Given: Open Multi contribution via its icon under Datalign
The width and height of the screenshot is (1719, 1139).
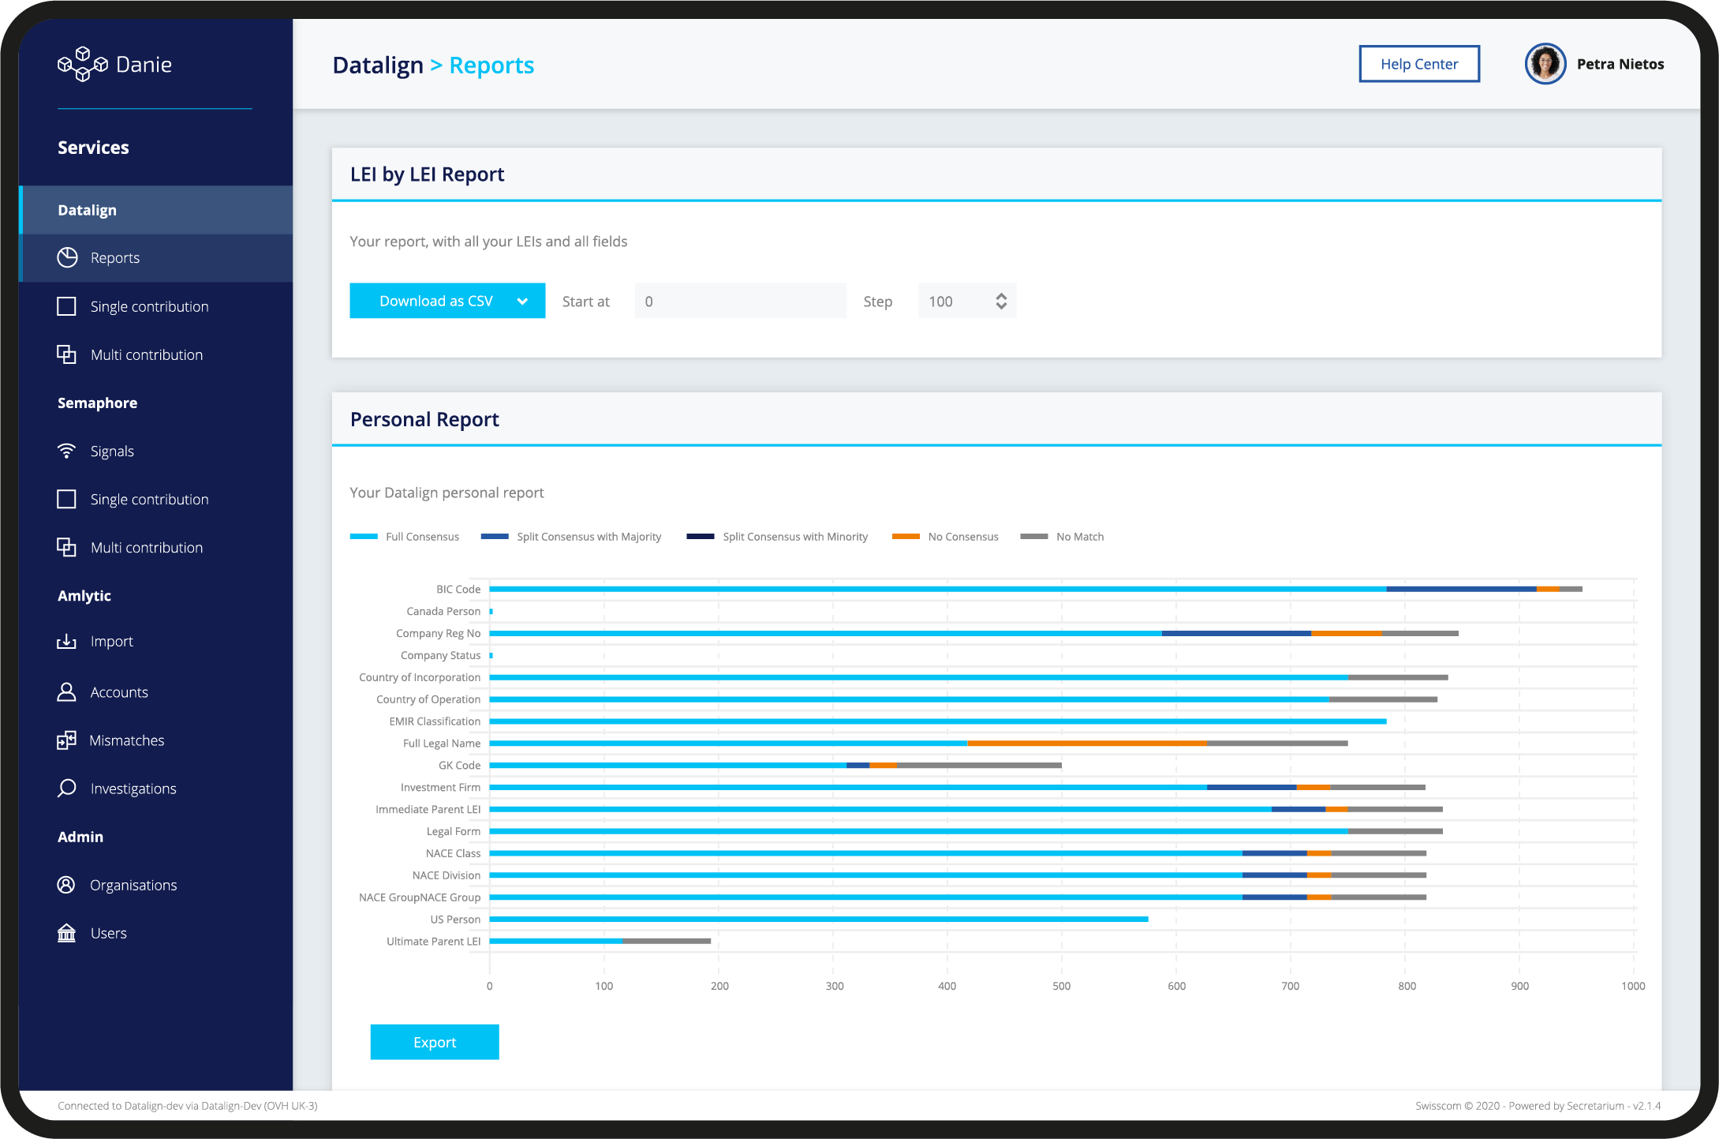Looking at the screenshot, I should click(x=67, y=354).
